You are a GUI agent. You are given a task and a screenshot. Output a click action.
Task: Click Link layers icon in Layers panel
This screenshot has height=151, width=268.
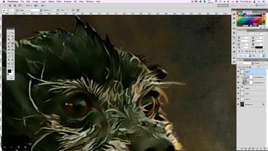(x=242, y=149)
